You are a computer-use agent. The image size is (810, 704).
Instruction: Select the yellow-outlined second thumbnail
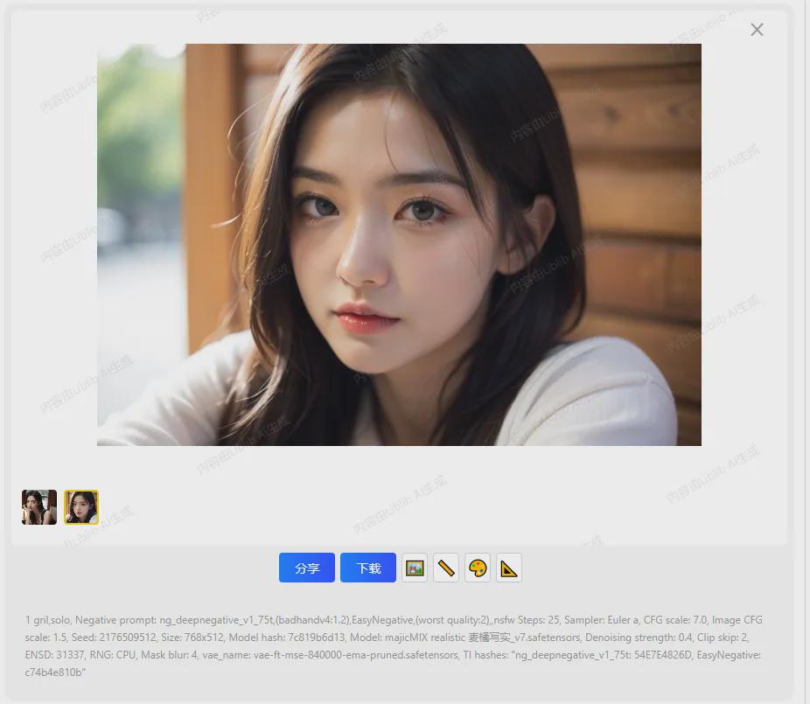(81, 507)
